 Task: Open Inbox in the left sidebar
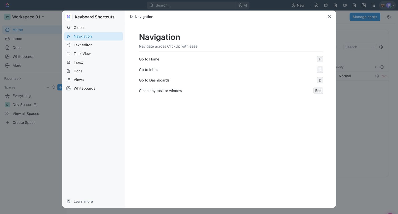[x=32, y=39]
